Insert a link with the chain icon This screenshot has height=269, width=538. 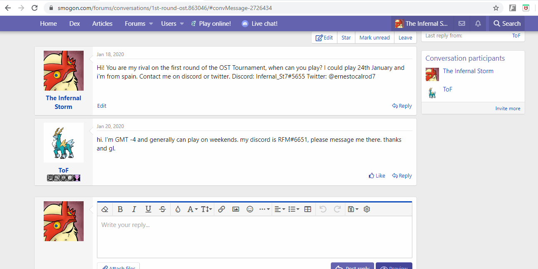coord(221,209)
